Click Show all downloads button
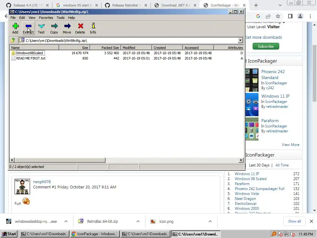 294,221
